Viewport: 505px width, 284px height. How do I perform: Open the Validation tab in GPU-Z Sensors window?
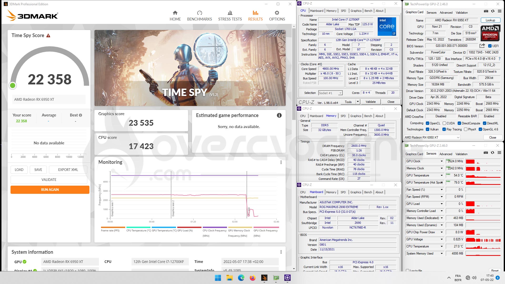pos(461,154)
